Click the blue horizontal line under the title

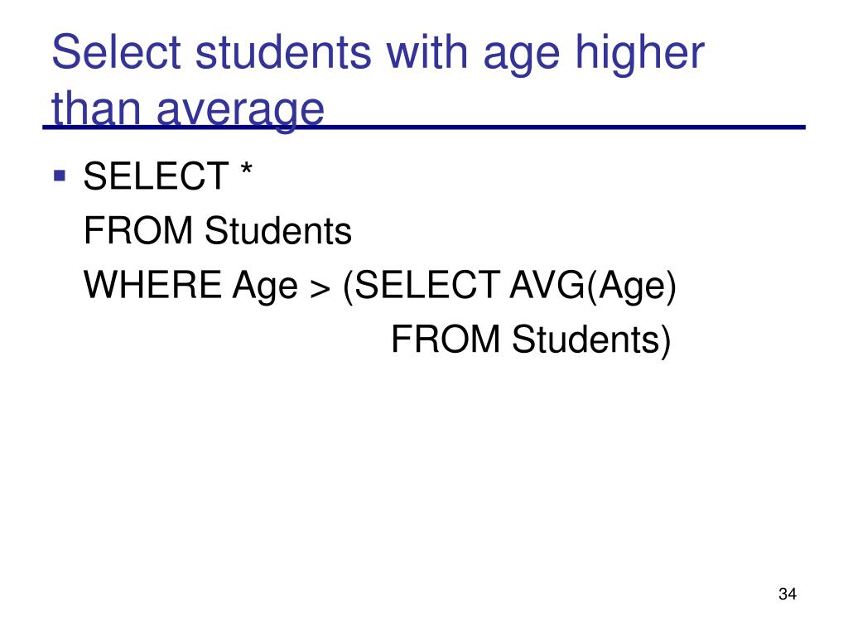(424, 127)
